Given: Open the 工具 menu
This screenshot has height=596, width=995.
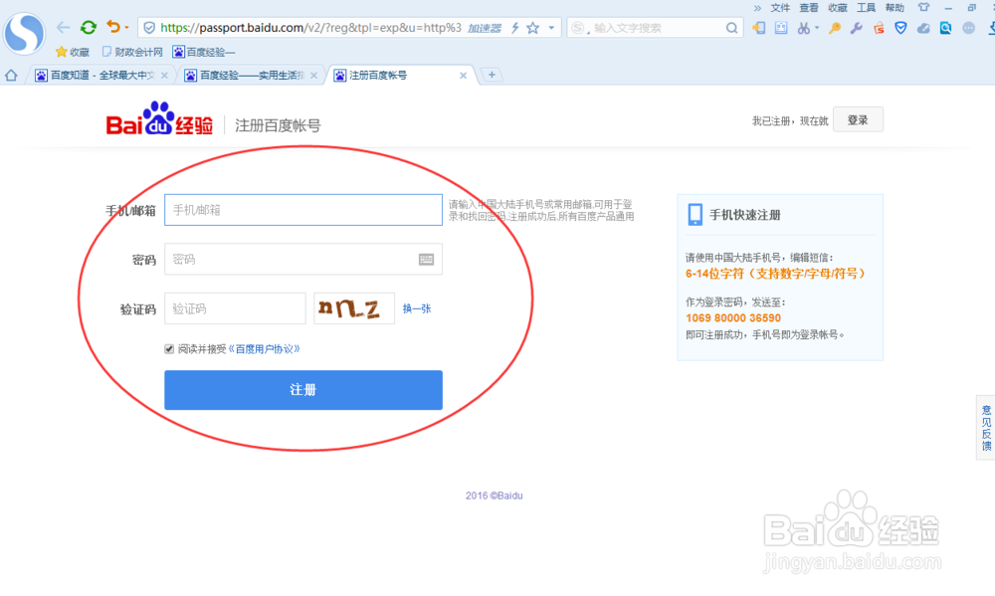Looking at the screenshot, I should click(x=867, y=8).
